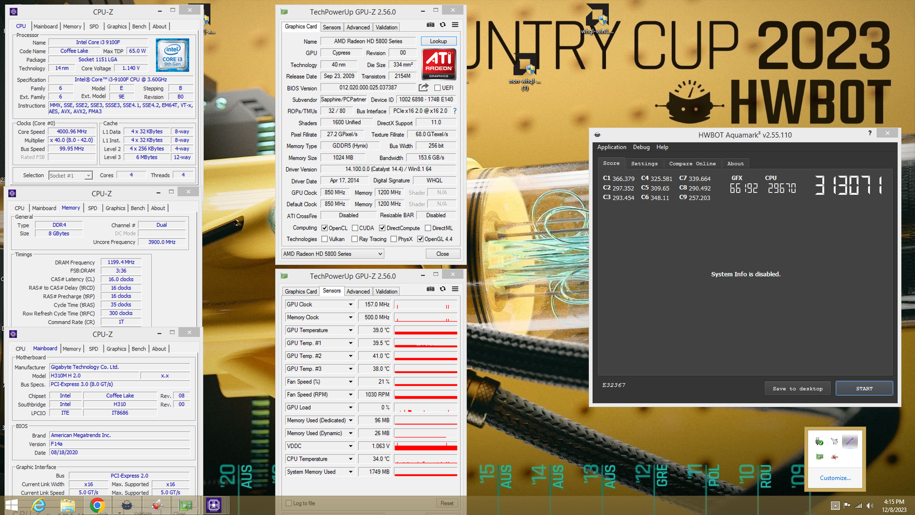Screen dimensions: 915x515
Task: Click the network signal tray icon
Action: (858, 505)
